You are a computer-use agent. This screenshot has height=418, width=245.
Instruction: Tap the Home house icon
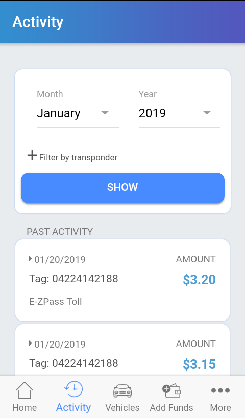(24, 390)
